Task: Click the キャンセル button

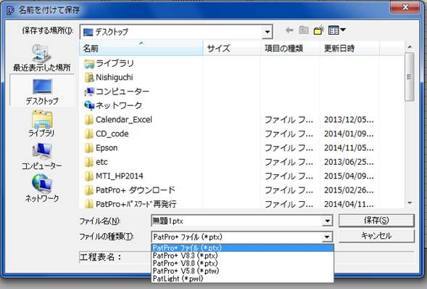Action: point(376,236)
